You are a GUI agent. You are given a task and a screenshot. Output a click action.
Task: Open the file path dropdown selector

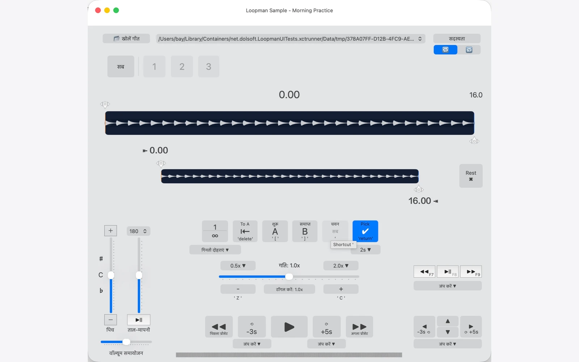tap(291, 39)
